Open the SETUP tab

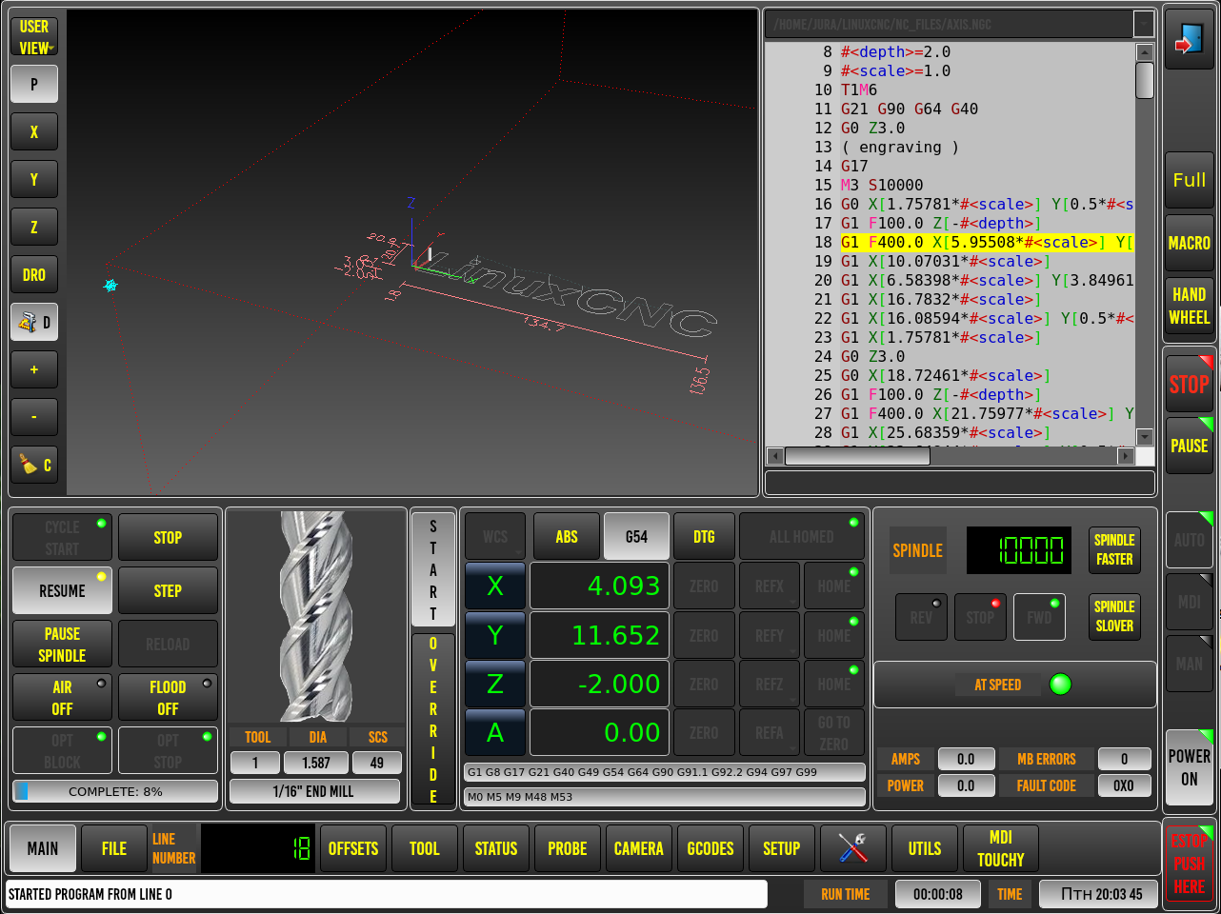782,848
